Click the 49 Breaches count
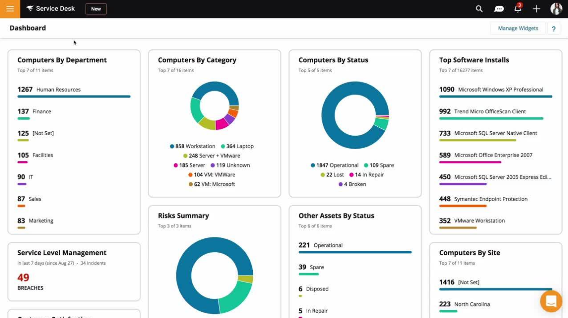Screen dimensions: 568x318 23,278
